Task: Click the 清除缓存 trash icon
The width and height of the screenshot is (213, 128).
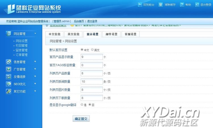Action: [160, 5]
